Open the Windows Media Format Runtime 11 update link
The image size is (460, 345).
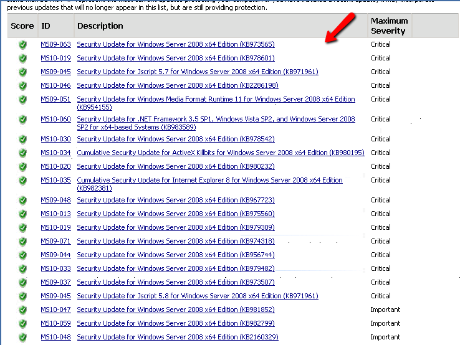(x=216, y=103)
